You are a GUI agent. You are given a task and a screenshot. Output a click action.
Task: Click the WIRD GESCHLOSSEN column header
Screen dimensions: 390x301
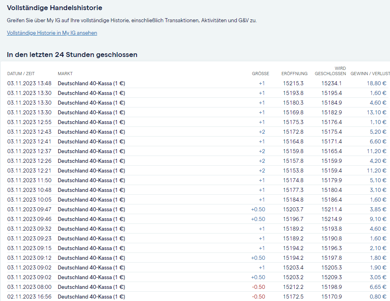tap(330, 71)
